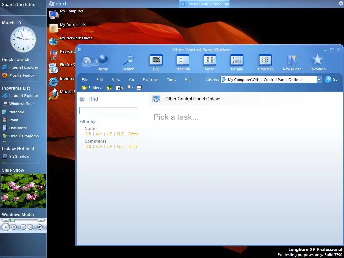Viewport: 344px width, 258px height.
Task: Expand the Address bar dropdown
Action: 319,79
